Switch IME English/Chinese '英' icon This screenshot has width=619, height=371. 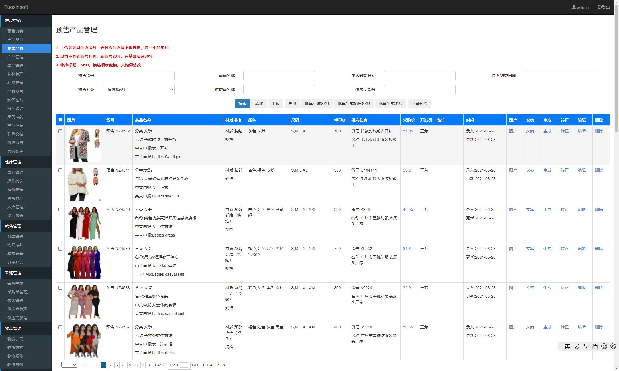pyautogui.click(x=567, y=346)
